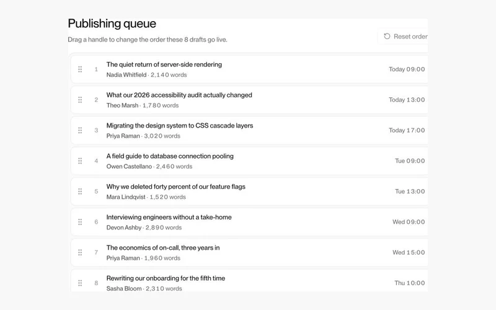Click the "Today 09:00" publish time
The height and width of the screenshot is (310, 496).
(x=407, y=69)
